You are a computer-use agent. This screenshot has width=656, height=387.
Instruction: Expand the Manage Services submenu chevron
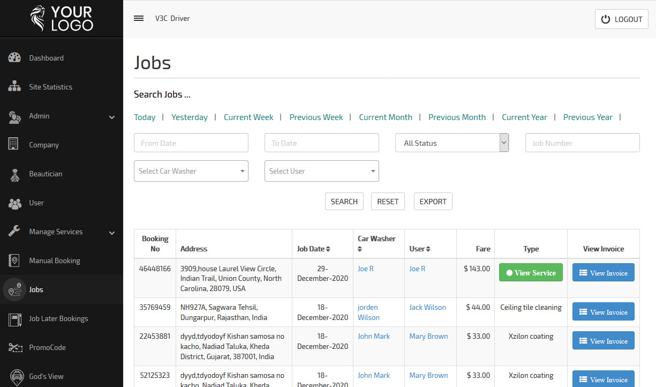pos(112,233)
